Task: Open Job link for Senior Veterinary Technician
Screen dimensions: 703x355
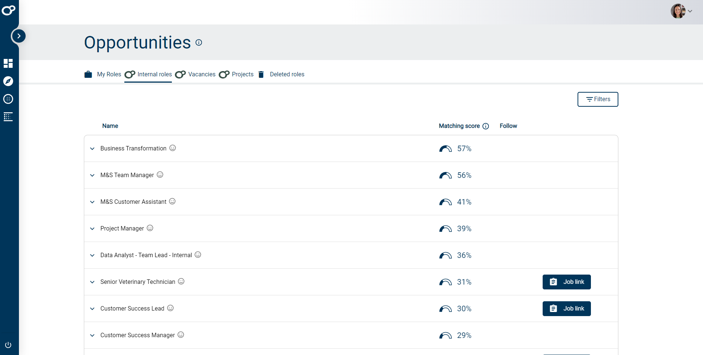Action: 566,282
